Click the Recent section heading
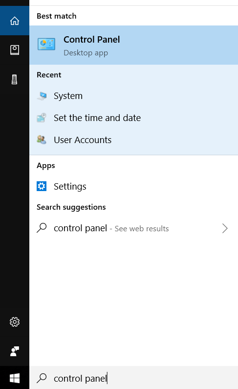Screen dimensions: 238x389 (49, 75)
